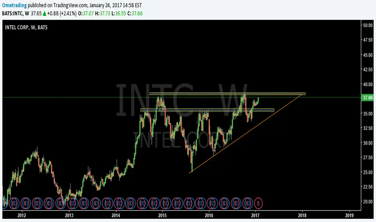The width and height of the screenshot is (376, 222).
Task: Click the green up-triangle change indicator
Action: [44, 13]
